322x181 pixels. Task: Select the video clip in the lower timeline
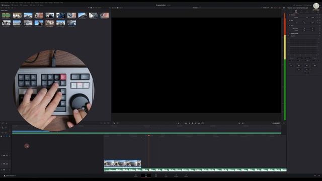click(x=122, y=163)
